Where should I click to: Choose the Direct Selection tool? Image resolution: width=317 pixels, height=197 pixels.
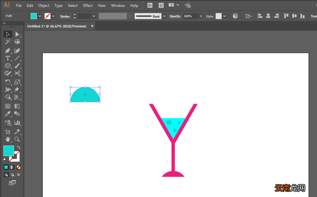[17, 34]
